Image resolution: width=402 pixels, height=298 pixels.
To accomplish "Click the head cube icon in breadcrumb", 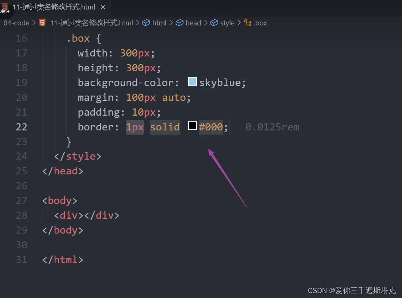I will [179, 23].
